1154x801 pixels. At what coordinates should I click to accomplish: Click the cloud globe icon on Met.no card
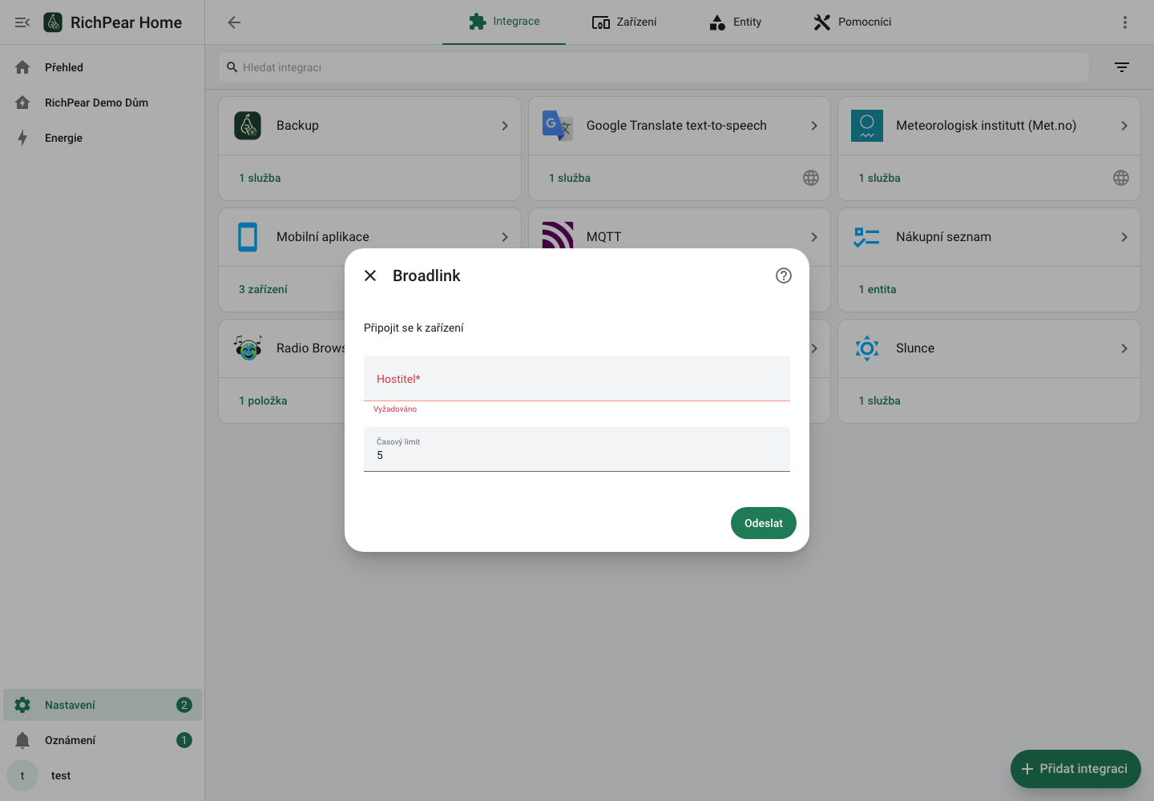point(1121,178)
